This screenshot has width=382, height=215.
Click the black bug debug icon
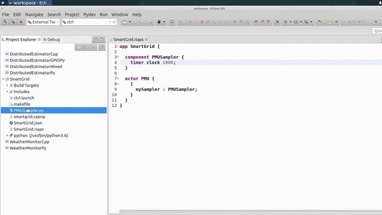pyautogui.click(x=159, y=22)
